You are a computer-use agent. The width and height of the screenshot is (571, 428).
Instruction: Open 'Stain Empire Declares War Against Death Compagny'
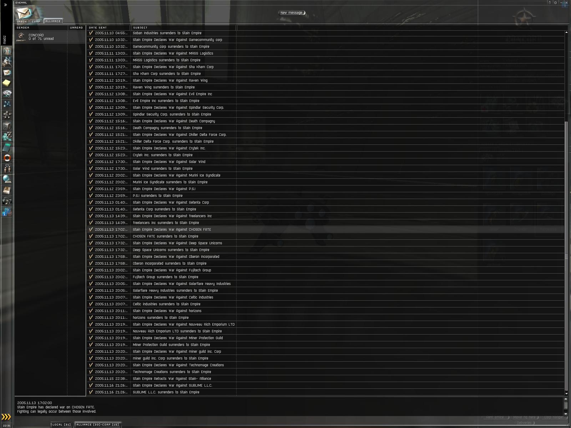point(325,121)
